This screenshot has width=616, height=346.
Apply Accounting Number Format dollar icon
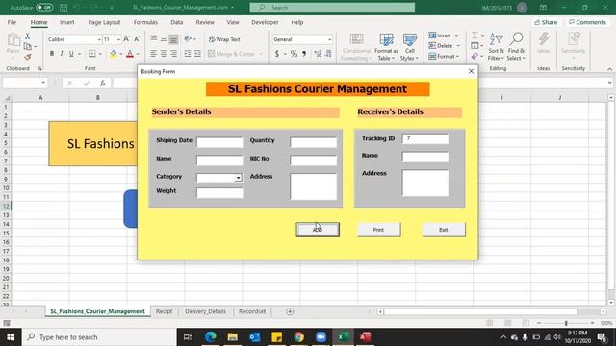tap(277, 54)
